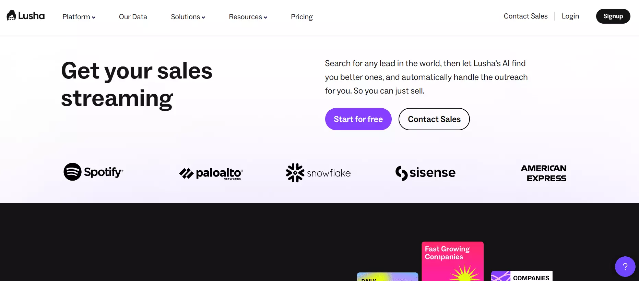Go to the Pricing page
Viewport: 639px width, 281px height.
[x=302, y=17]
